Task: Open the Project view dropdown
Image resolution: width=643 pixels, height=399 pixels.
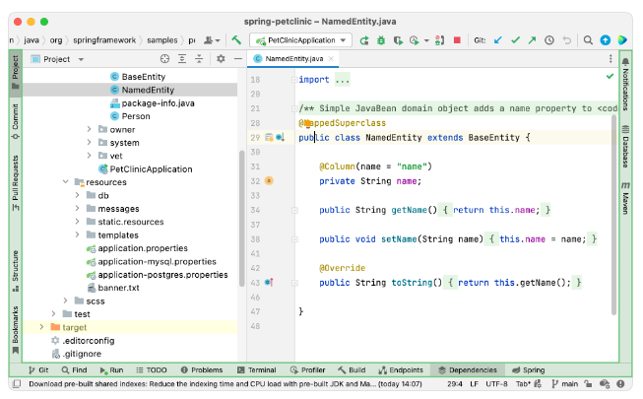Action: [x=81, y=59]
